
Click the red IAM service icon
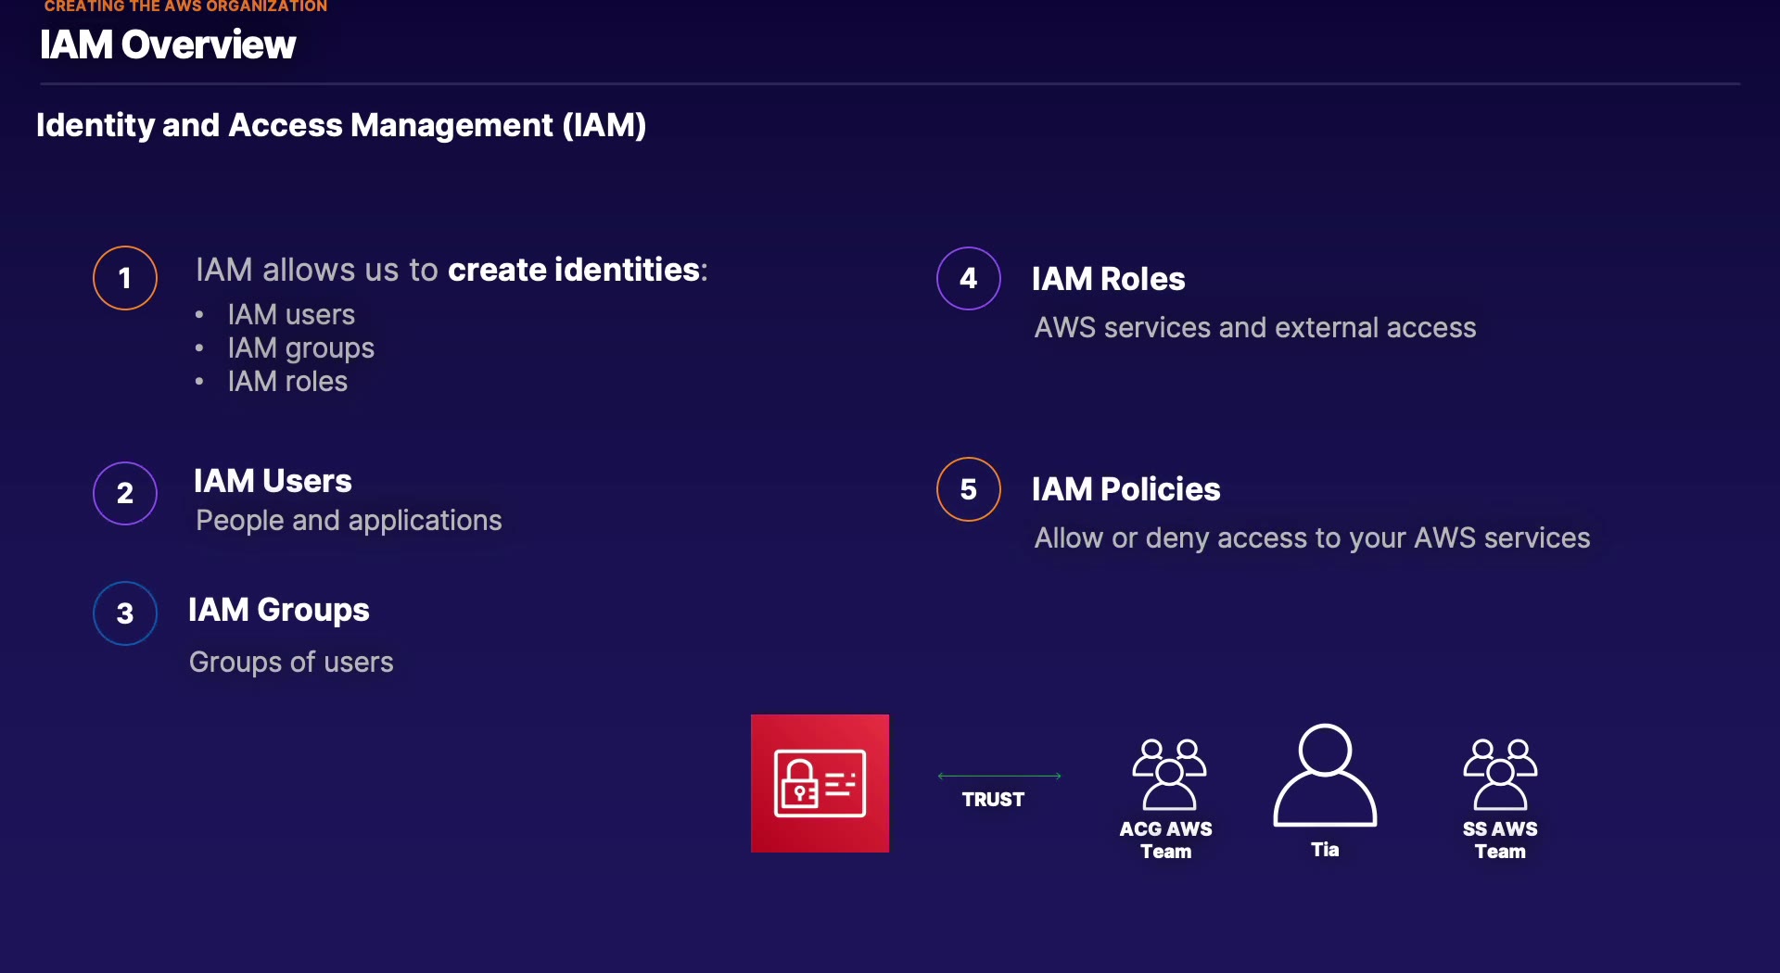[x=820, y=783]
